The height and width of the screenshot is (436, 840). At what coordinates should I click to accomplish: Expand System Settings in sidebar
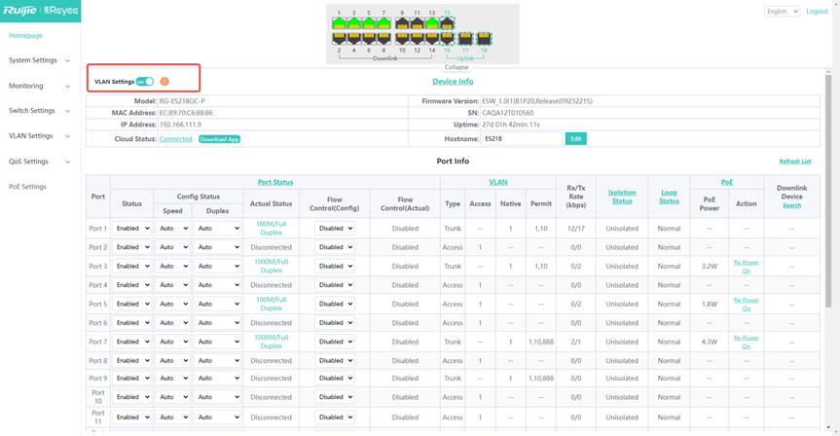[39, 60]
